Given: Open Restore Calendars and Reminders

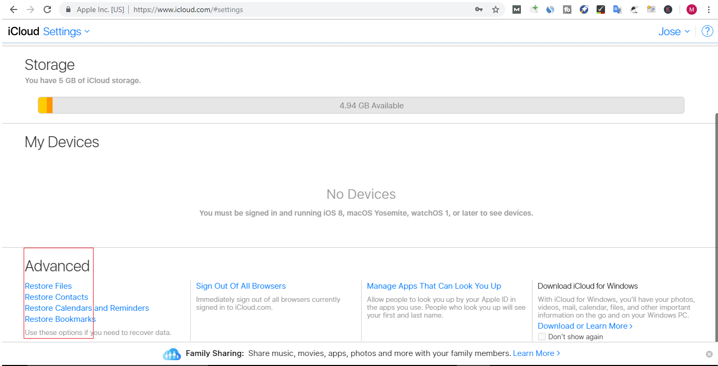Looking at the screenshot, I should (87, 308).
